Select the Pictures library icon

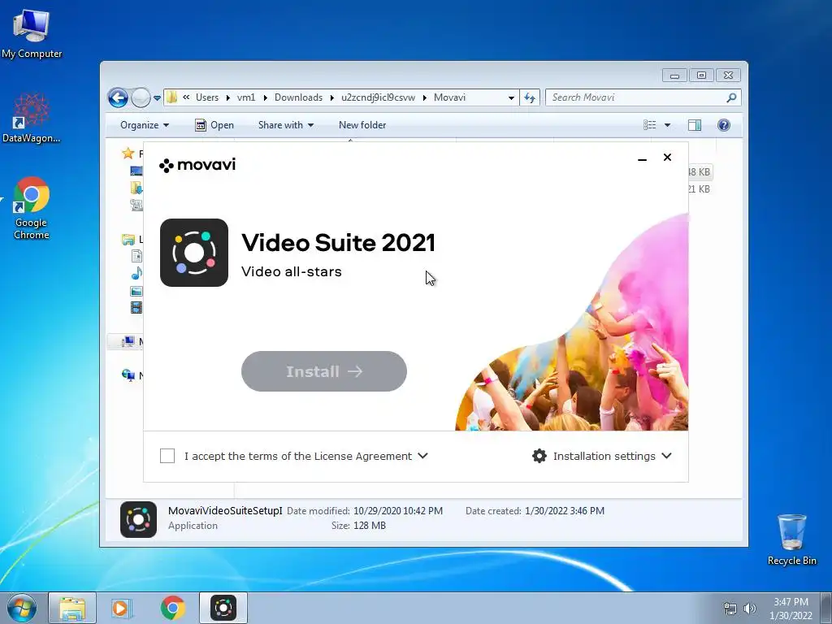136,291
